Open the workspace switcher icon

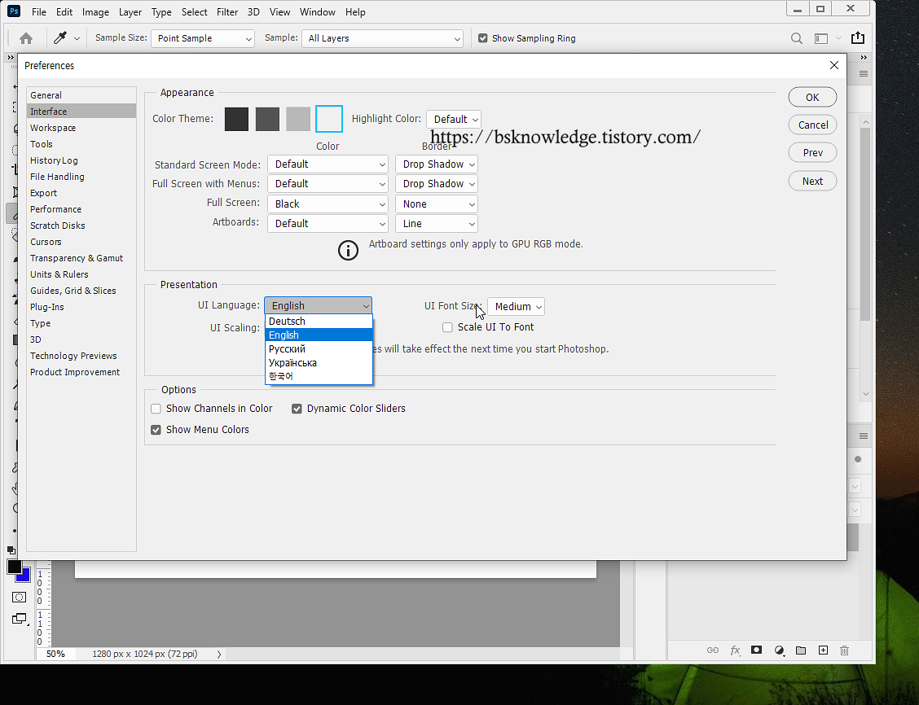tap(821, 38)
